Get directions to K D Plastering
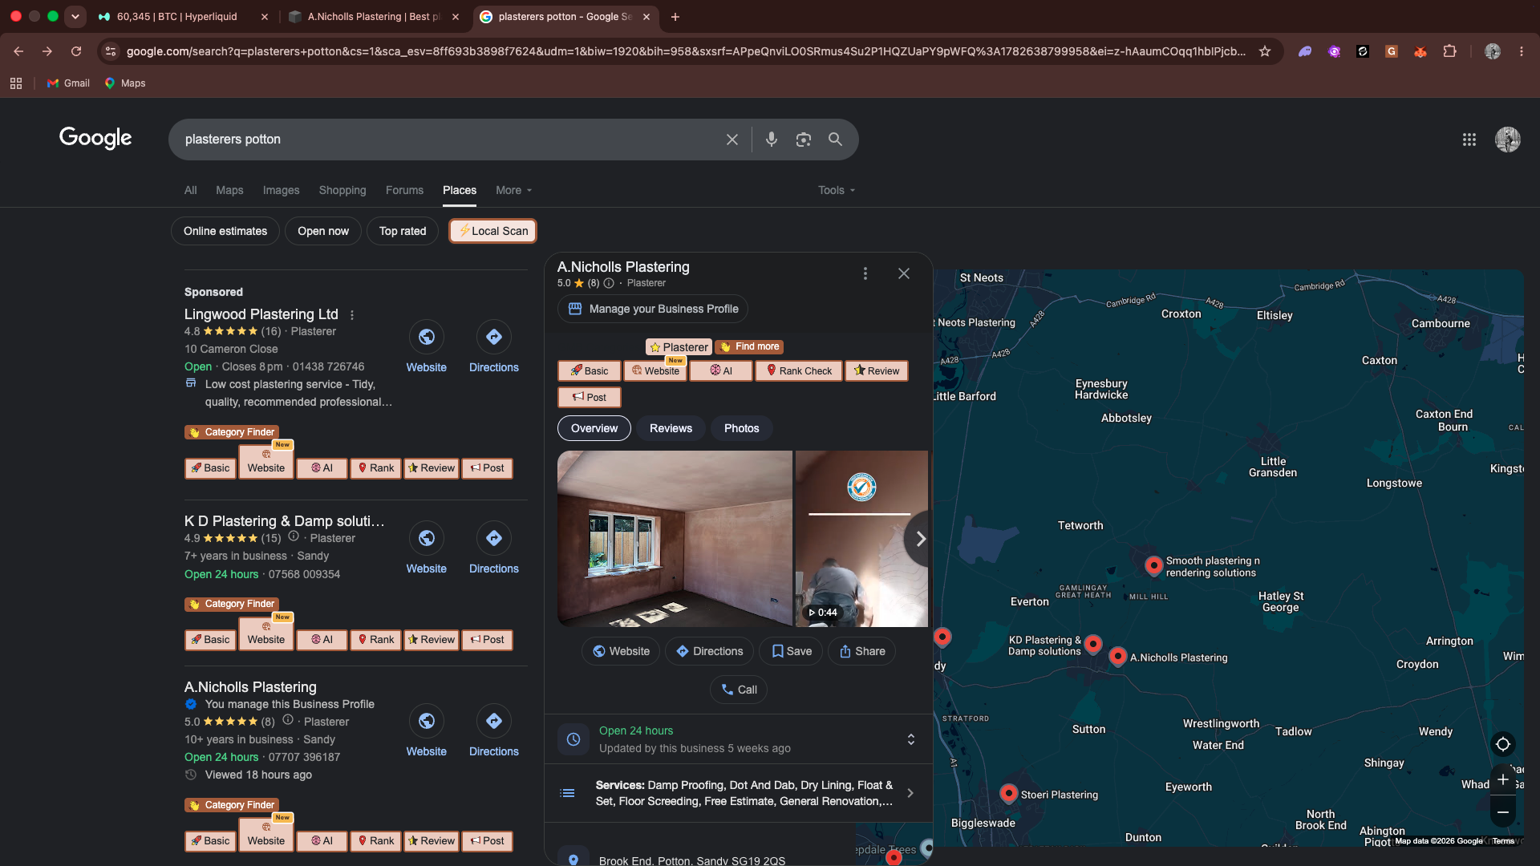This screenshot has height=866, width=1540. 494,538
